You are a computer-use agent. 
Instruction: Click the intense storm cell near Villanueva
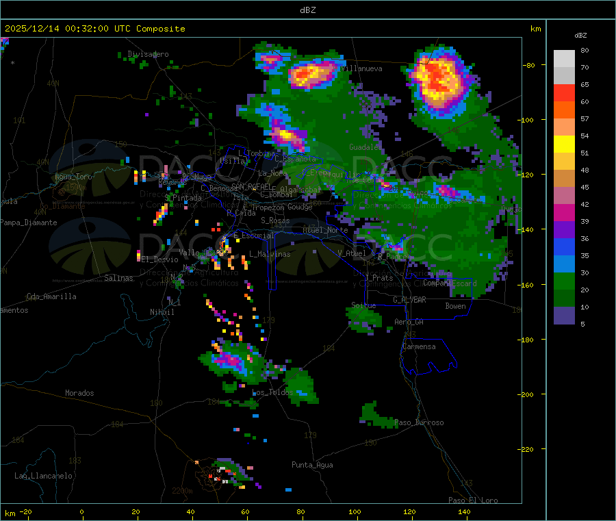click(311, 74)
